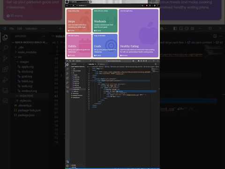Open the Goals card

click(105, 46)
